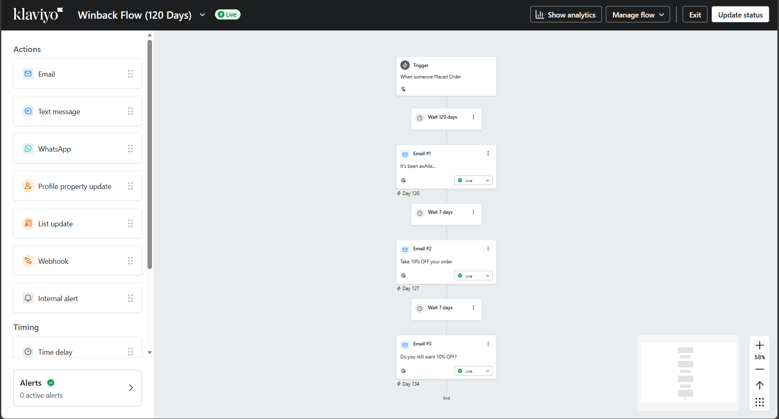
Task: Click the globe preview icon on Email #1
Action: click(x=403, y=180)
